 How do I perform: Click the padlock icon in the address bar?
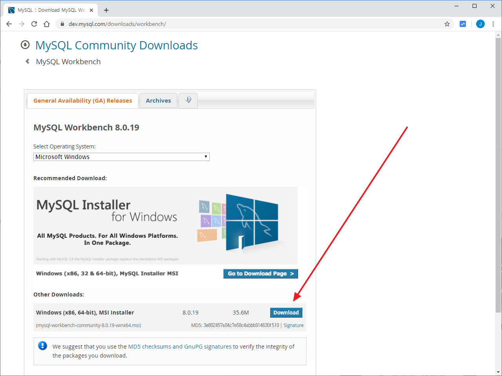[62, 24]
